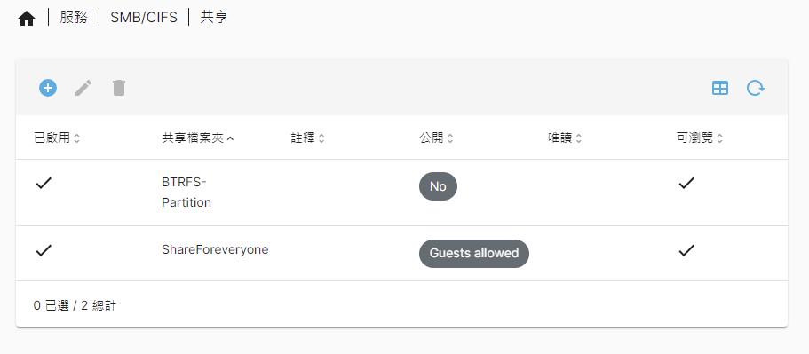Open SMB/CIFS breadcrumb item
Viewport: 809px width, 354px height.
pyautogui.click(x=144, y=18)
